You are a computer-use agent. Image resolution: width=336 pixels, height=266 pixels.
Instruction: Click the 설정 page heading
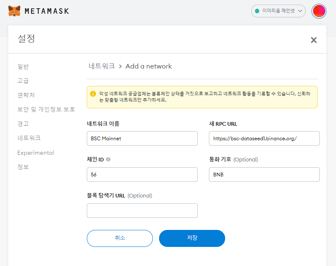tap(26, 39)
